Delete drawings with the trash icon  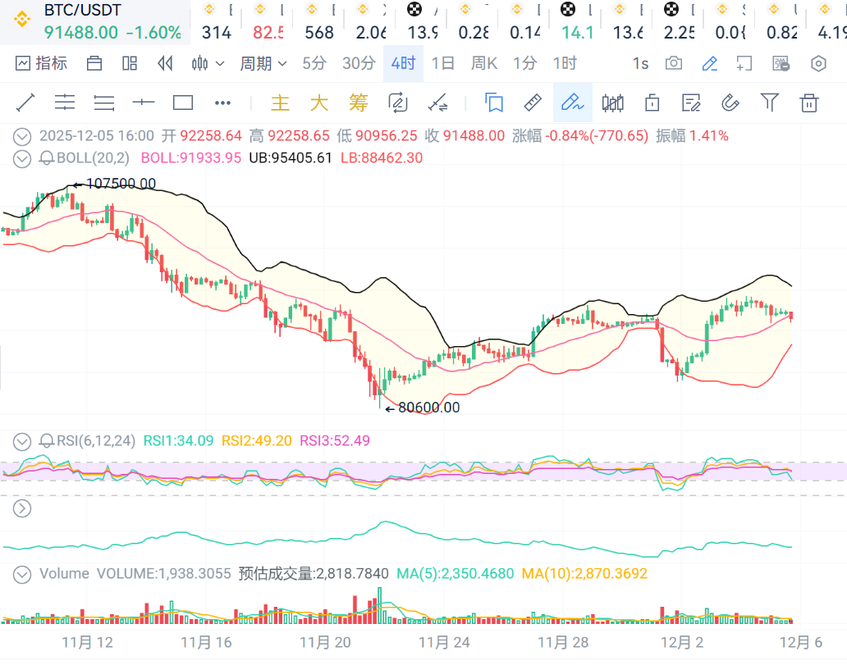pyautogui.click(x=809, y=102)
